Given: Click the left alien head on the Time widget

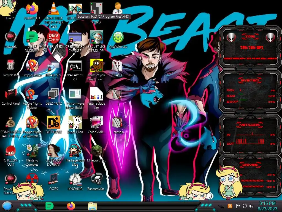Looking at the screenshot, I should [231, 37].
